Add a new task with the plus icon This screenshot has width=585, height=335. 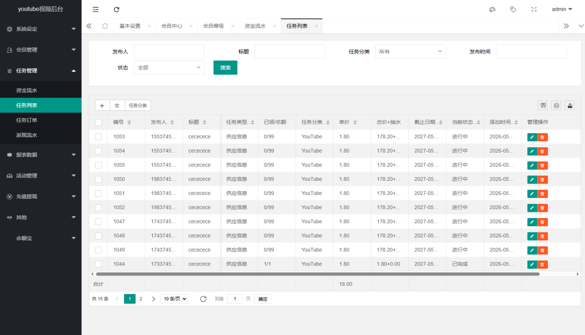(102, 105)
